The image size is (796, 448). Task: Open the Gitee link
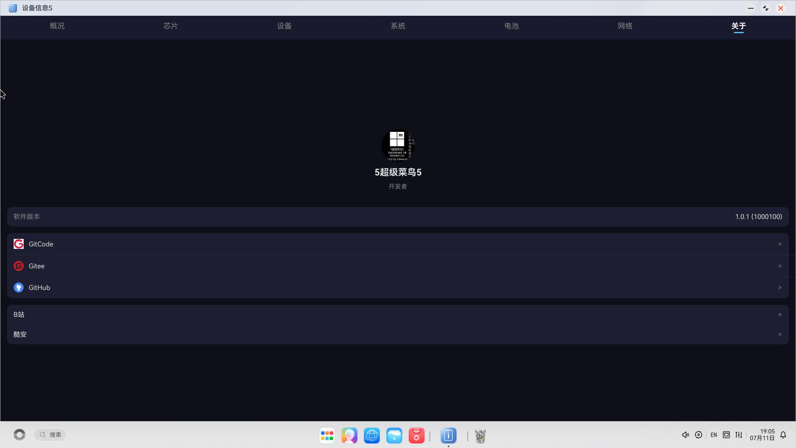[398, 266]
